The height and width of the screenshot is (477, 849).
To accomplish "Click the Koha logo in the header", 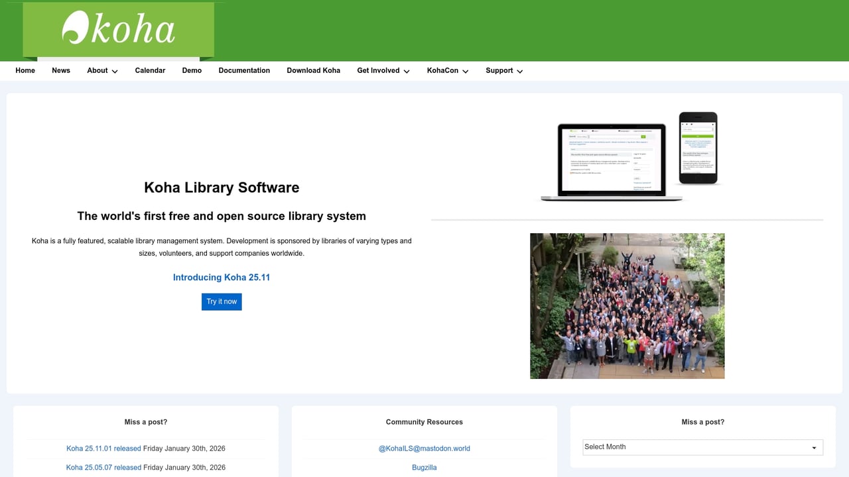I will click(x=118, y=30).
